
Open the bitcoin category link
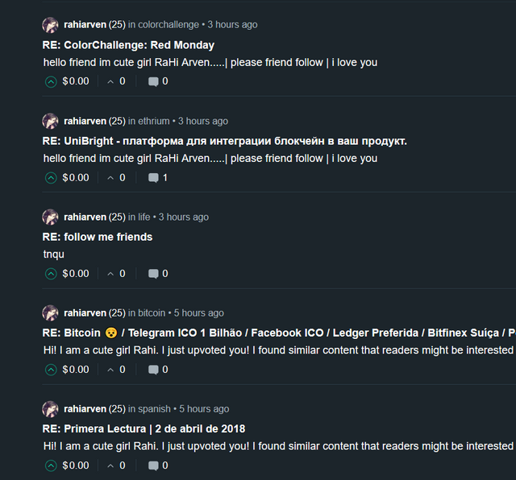152,313
